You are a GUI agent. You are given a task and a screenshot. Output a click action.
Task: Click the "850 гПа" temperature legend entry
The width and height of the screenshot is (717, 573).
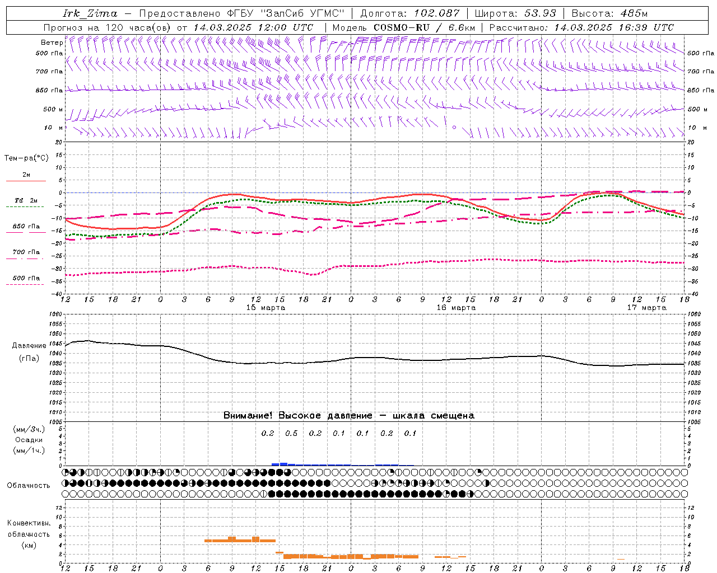click(26, 227)
